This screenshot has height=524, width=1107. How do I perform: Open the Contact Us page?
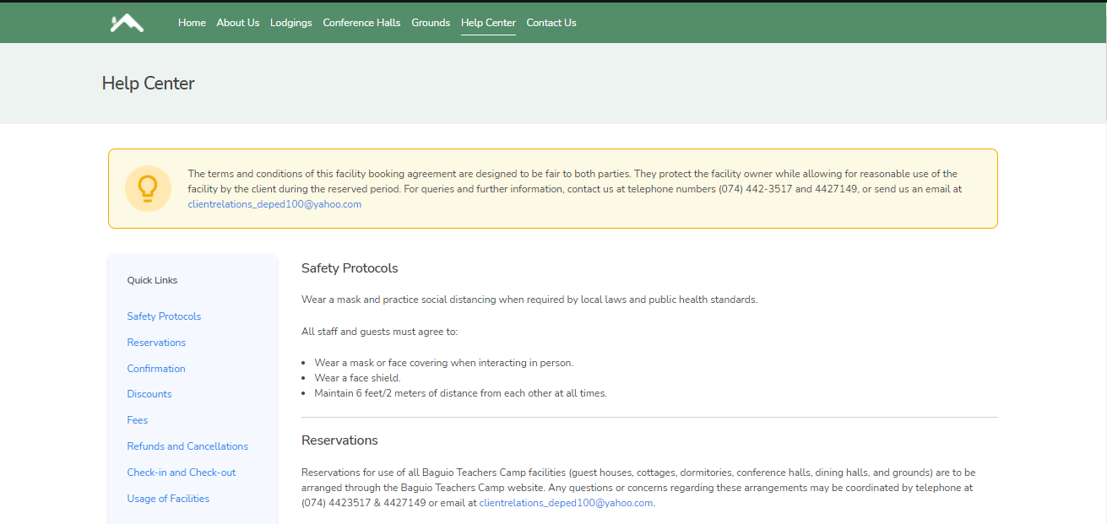pos(551,23)
